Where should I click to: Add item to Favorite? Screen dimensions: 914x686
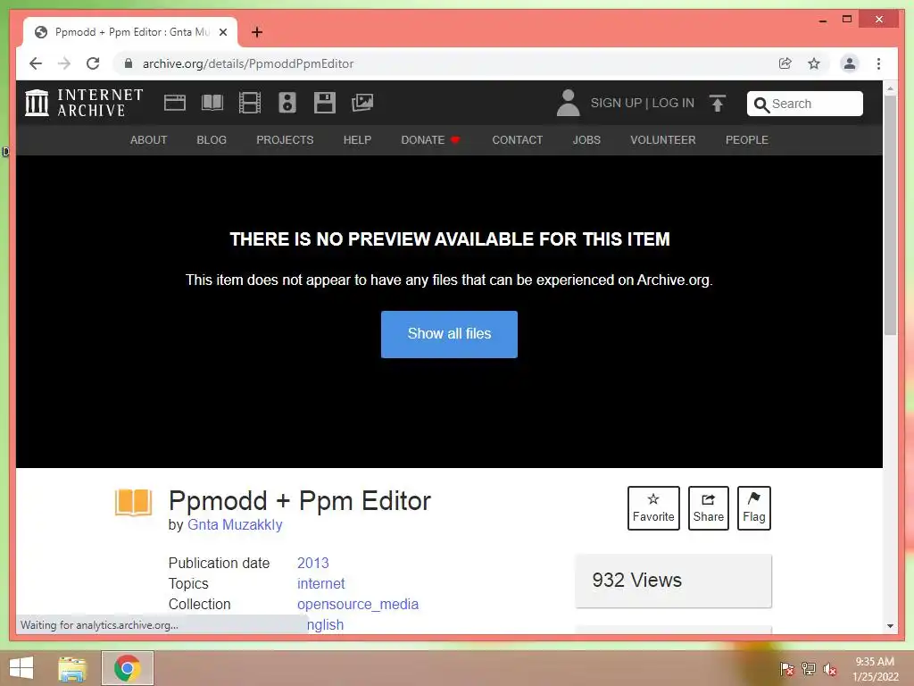click(653, 508)
